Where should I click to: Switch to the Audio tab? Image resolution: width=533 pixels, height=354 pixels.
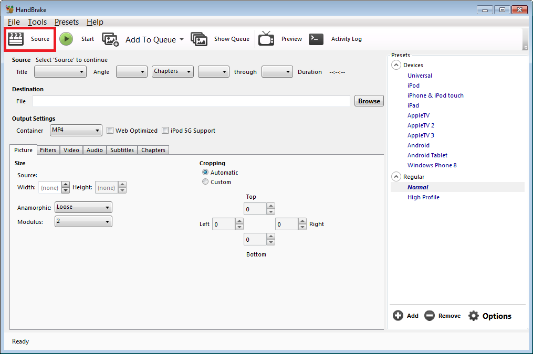click(95, 150)
